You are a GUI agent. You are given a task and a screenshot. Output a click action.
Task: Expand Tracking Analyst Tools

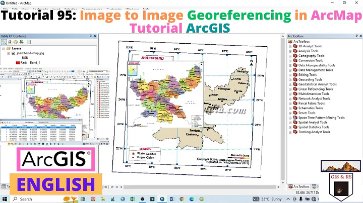click(290, 132)
